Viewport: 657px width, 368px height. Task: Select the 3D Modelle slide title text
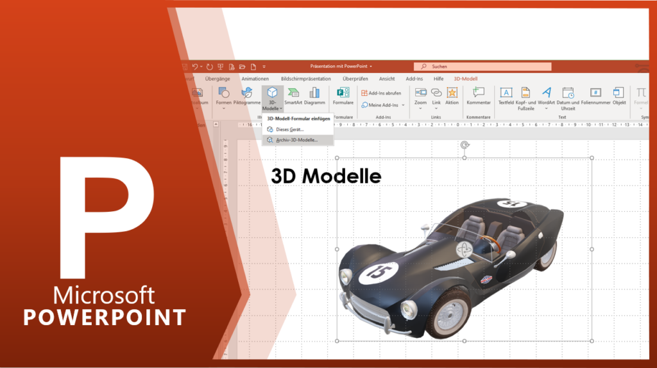(326, 176)
